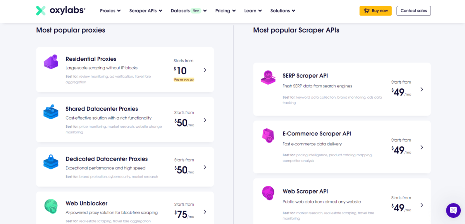This screenshot has width=465, height=224.
Task: Click the Web Scraper API icon
Action: coord(268,192)
